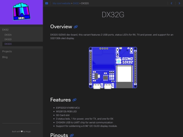This screenshot has width=183, height=137.
Task: Click the 'SD Card slot' list item
Action: tap(63, 115)
